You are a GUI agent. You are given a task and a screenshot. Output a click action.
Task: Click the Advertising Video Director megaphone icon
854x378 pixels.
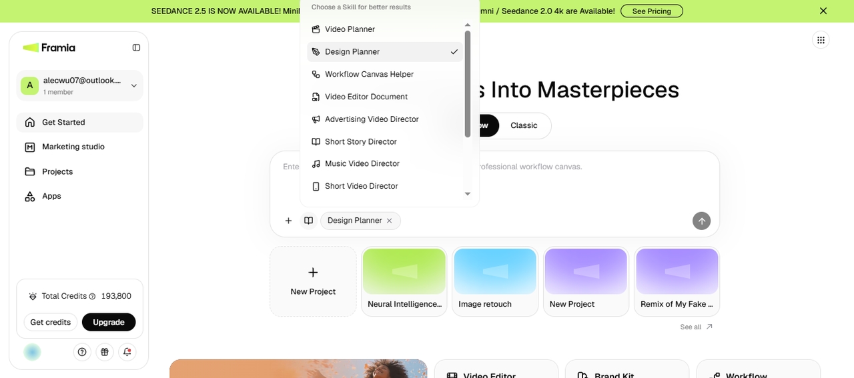point(316,119)
